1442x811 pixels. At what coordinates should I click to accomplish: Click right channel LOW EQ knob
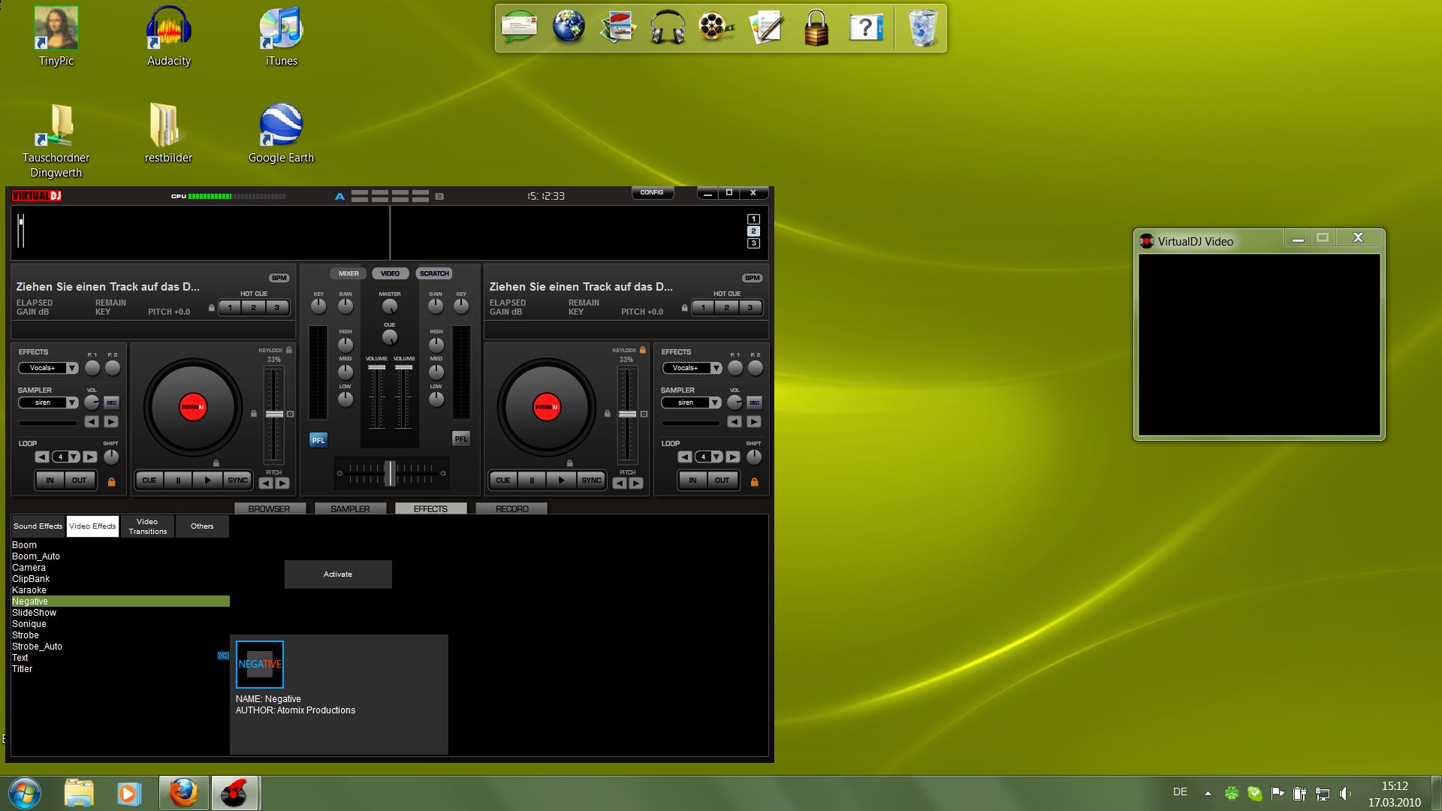coord(436,399)
